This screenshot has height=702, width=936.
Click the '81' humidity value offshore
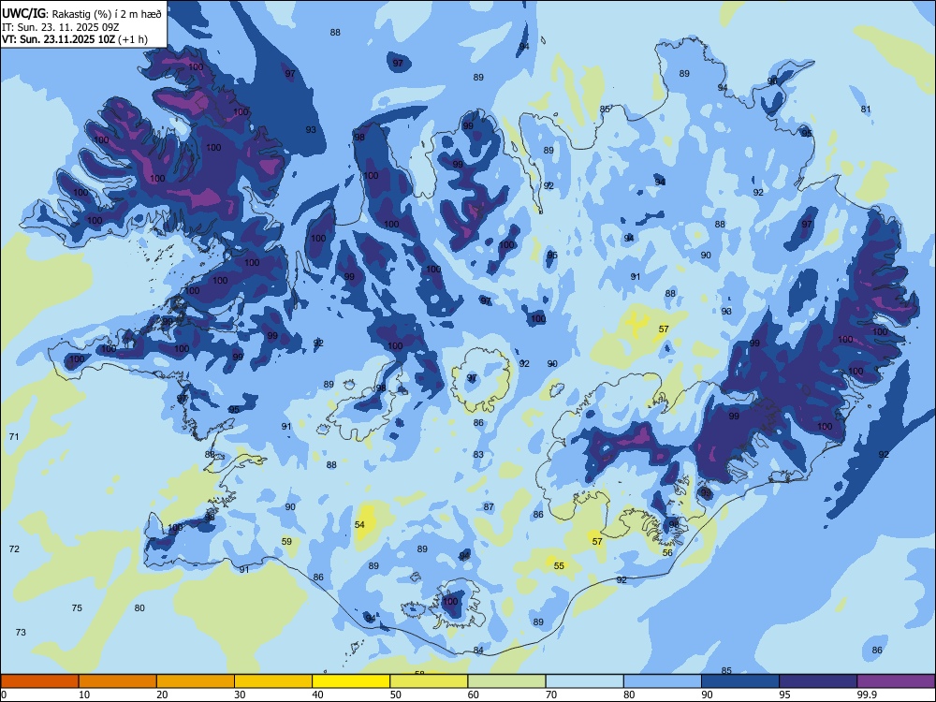coord(866,110)
